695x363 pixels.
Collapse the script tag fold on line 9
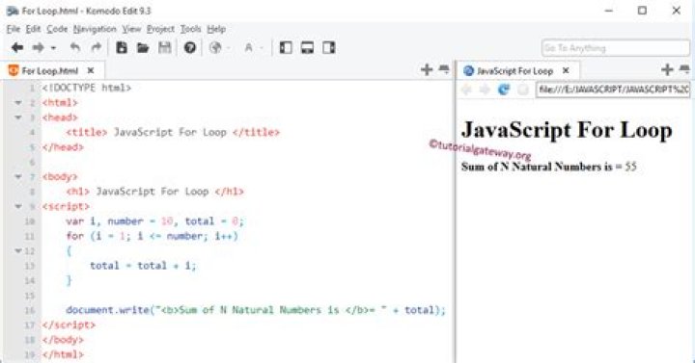(x=18, y=206)
